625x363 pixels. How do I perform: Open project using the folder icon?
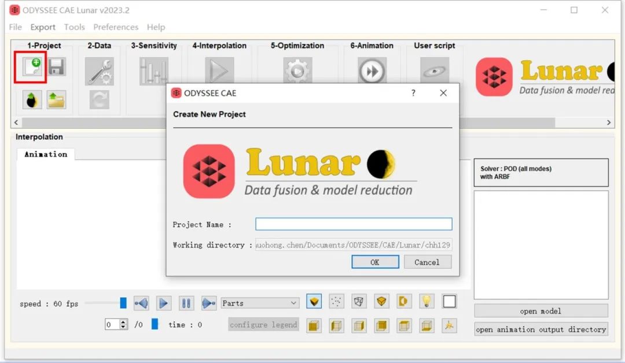56,99
